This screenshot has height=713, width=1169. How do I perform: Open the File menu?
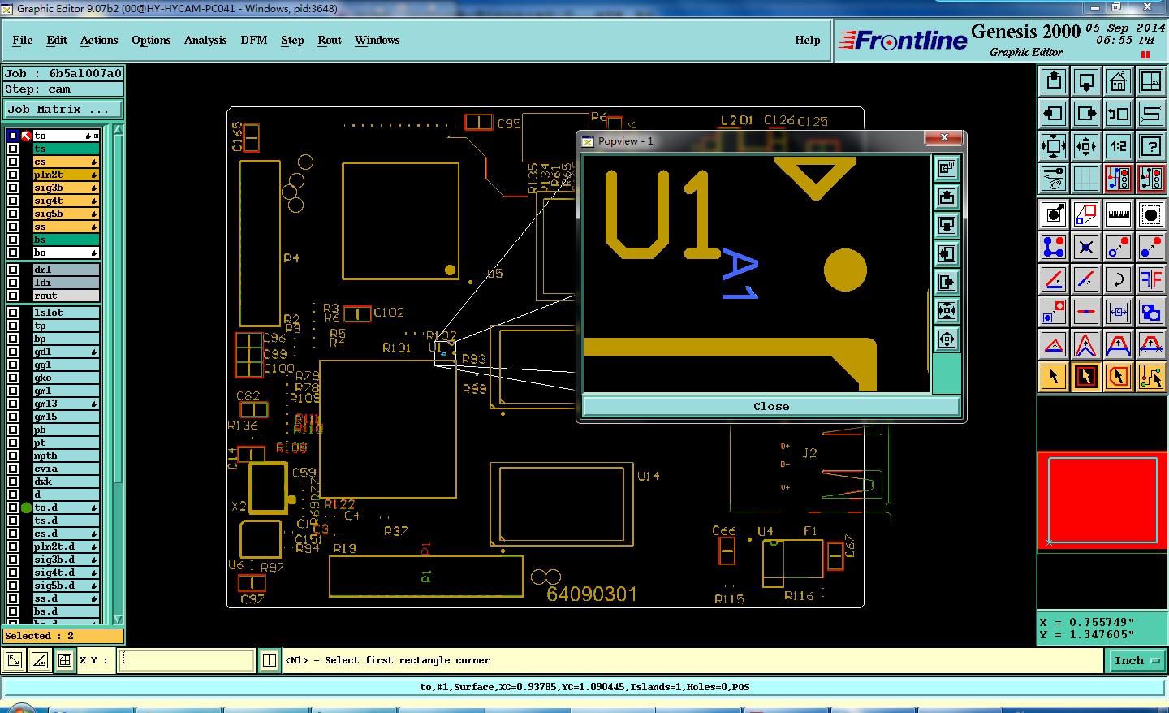(23, 40)
